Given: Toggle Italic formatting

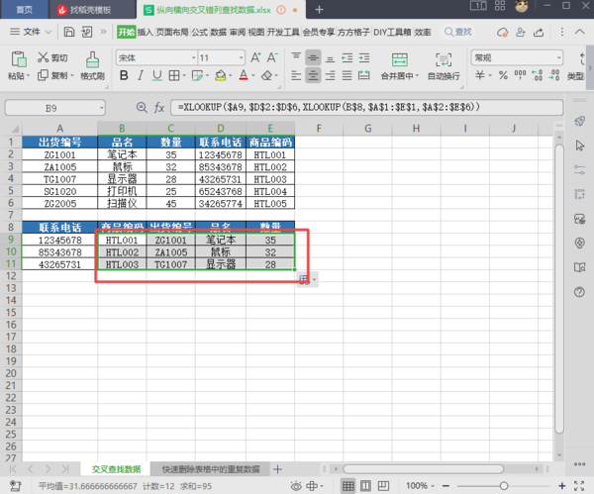Looking at the screenshot, I should click(140, 76).
